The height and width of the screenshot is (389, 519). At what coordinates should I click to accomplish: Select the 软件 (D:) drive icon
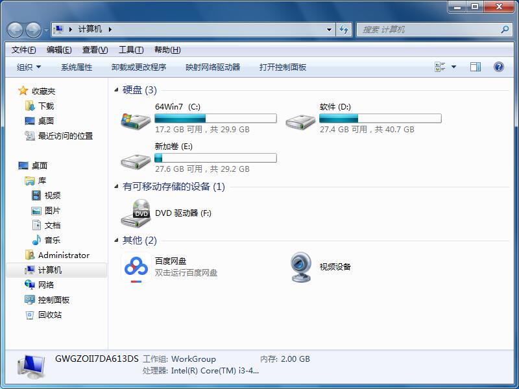coord(300,119)
